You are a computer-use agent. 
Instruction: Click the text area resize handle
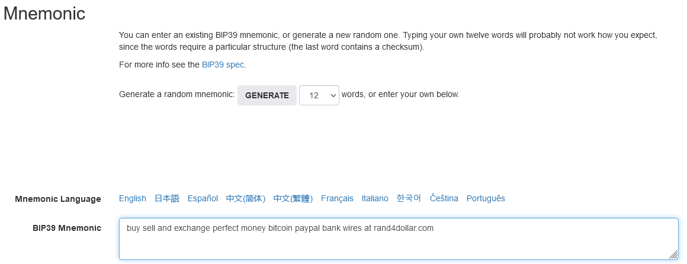[x=673, y=255]
